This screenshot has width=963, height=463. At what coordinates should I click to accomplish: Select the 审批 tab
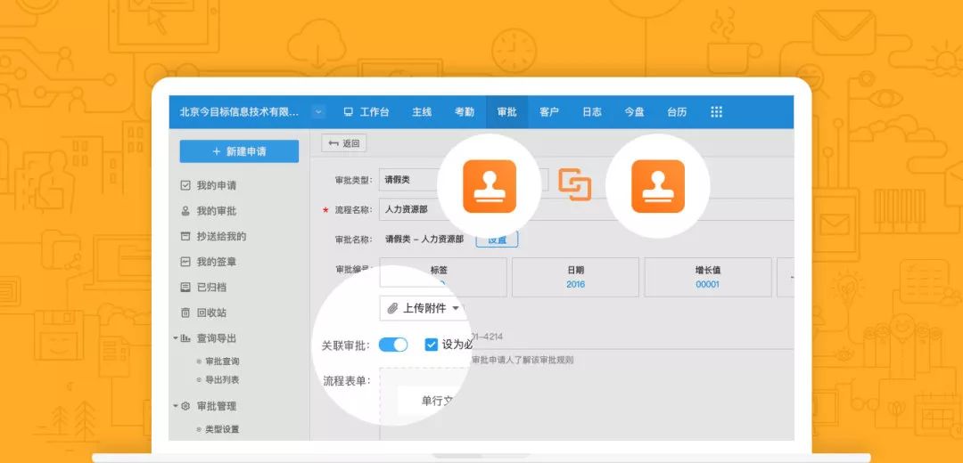(507, 112)
